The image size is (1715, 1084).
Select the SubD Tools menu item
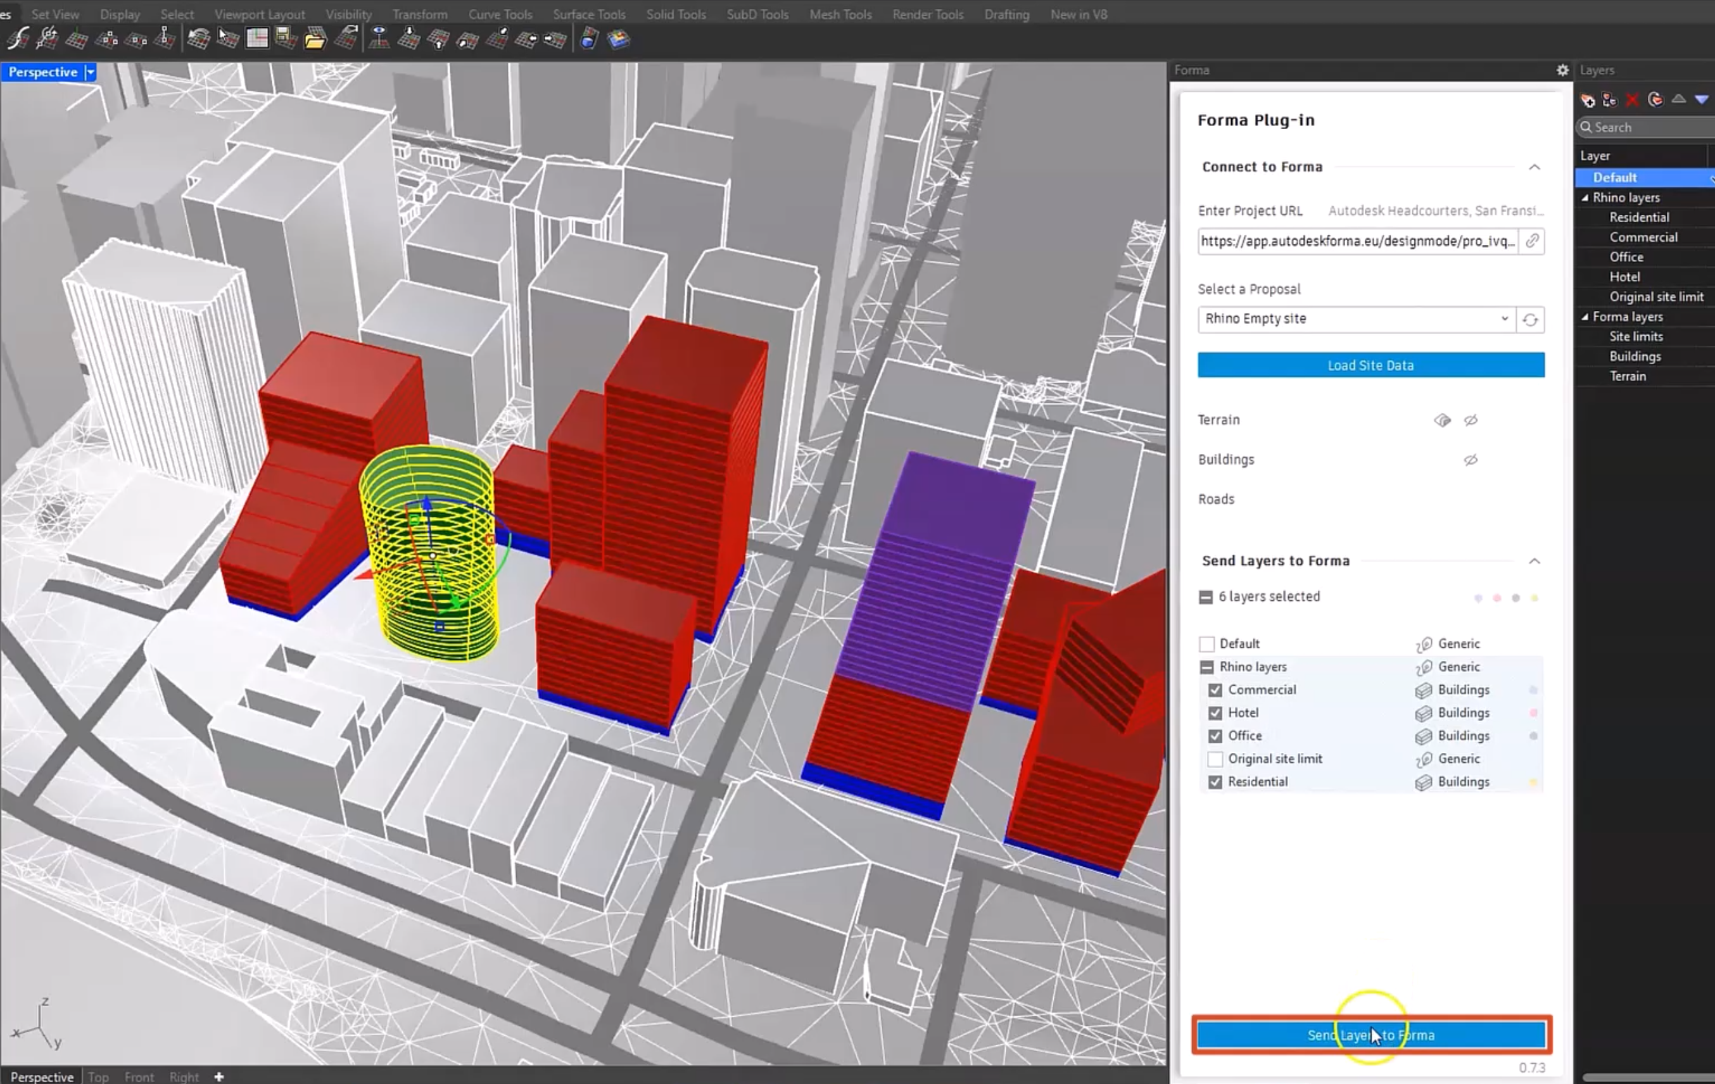pyautogui.click(x=757, y=14)
